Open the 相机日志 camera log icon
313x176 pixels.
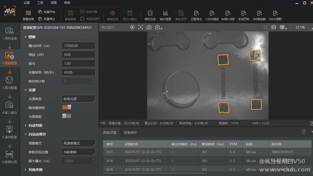[x=150, y=15]
